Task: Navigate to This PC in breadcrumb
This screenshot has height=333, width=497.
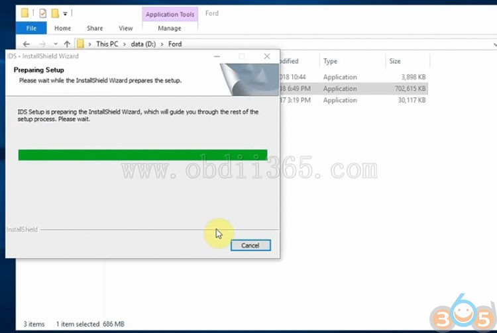Action: [x=107, y=44]
